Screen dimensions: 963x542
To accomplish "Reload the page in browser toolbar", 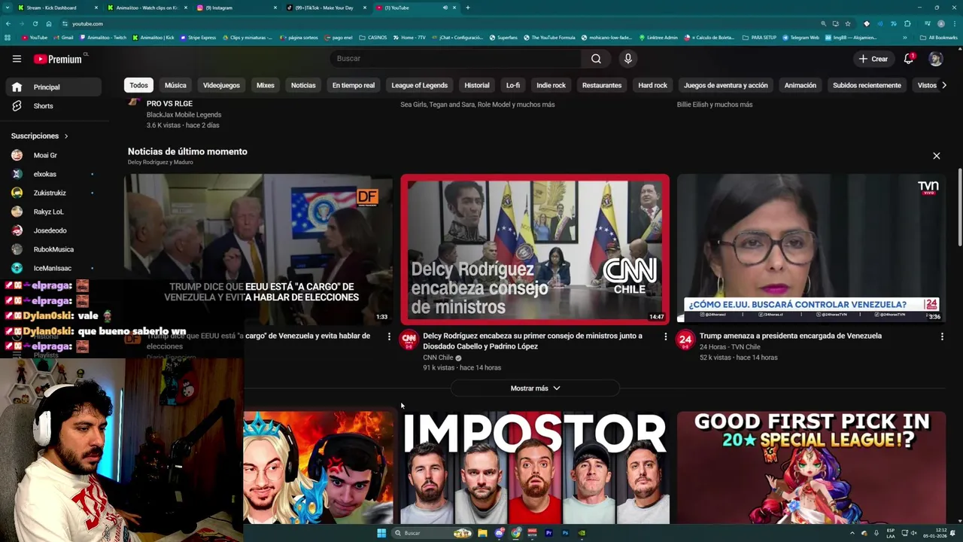I will tap(35, 23).
